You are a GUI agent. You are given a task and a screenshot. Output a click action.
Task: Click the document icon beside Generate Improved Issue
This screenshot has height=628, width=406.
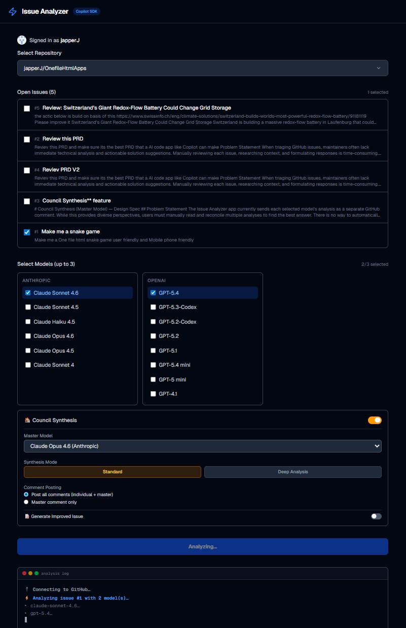point(27,516)
